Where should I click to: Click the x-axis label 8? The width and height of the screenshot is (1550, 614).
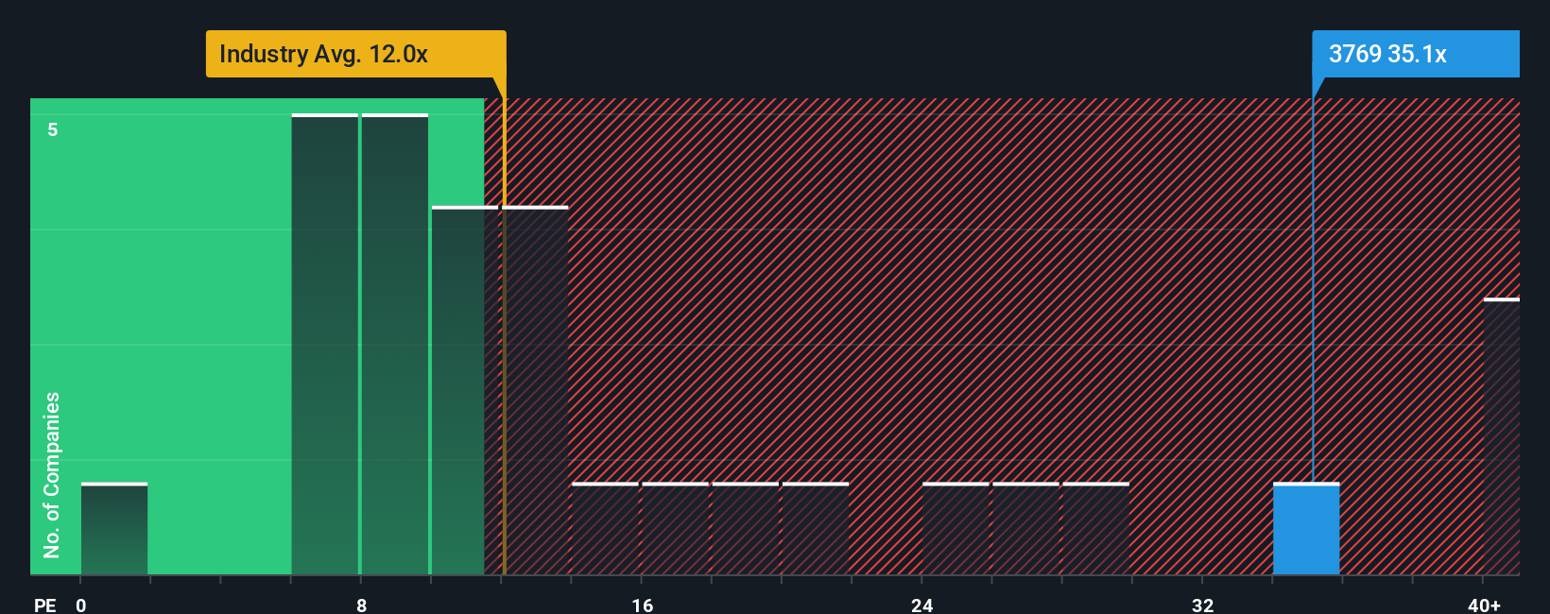[361, 605]
